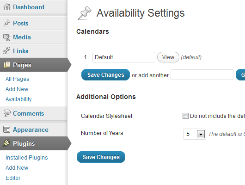The image size is (245, 185).
Task: Click the Appearance layout icon
Action: pos(7,129)
